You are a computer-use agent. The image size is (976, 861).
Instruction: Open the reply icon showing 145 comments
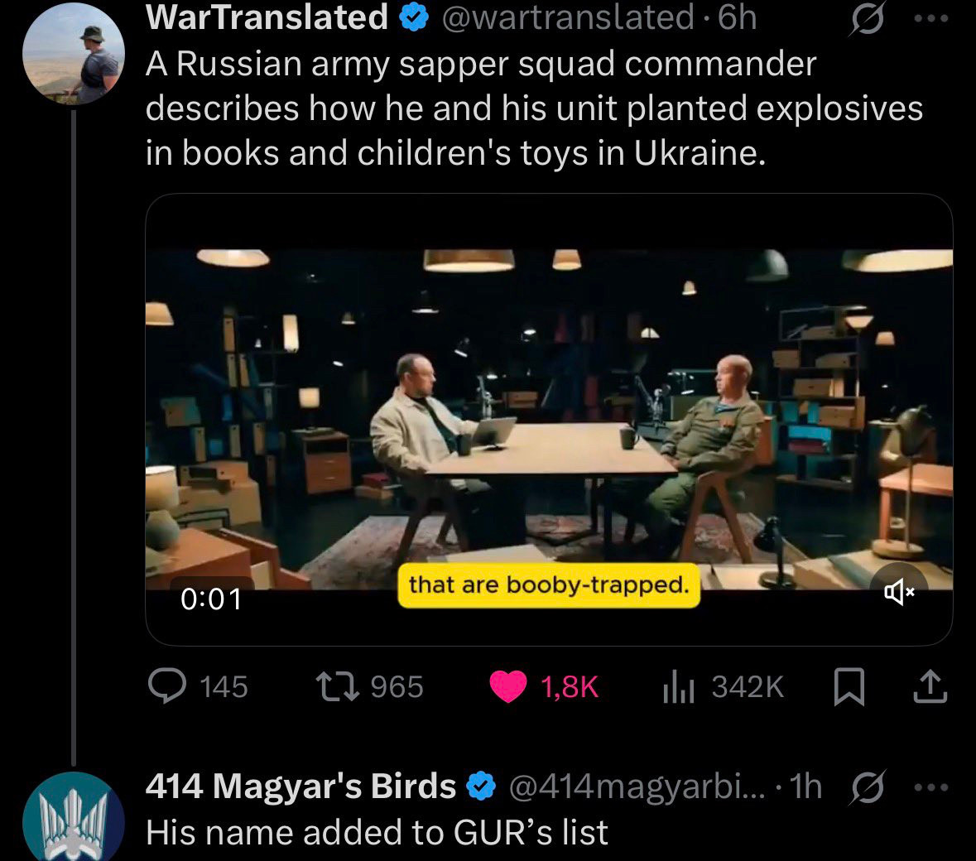(x=167, y=686)
